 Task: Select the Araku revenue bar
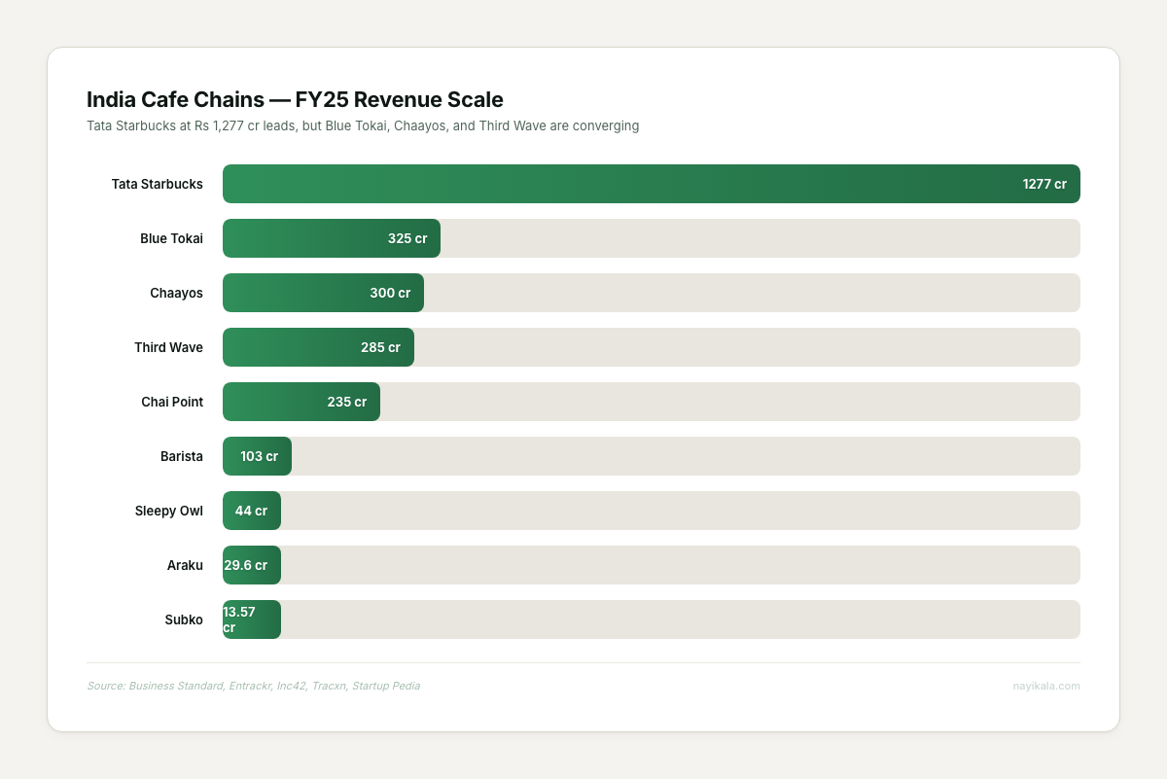click(251, 565)
